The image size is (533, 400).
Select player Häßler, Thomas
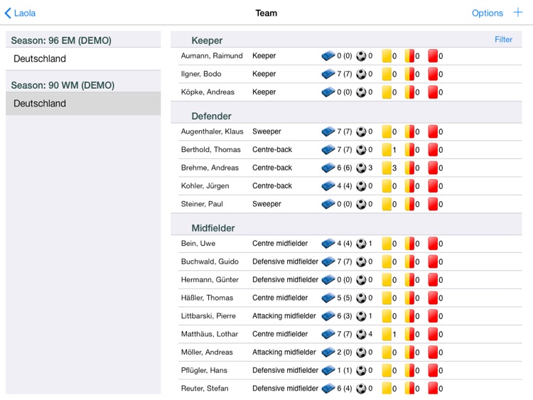click(207, 298)
